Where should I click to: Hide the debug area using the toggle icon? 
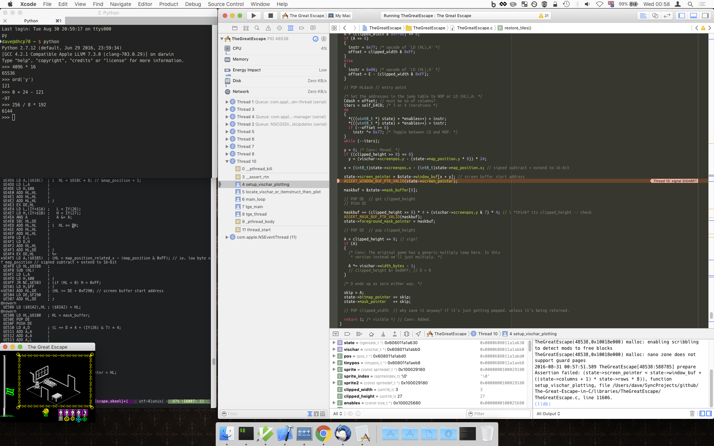[x=335, y=334]
